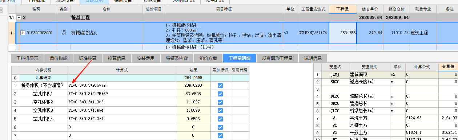Select the 工程量 cell 253.753
The height and width of the screenshot is (140, 458).
tap(343, 33)
